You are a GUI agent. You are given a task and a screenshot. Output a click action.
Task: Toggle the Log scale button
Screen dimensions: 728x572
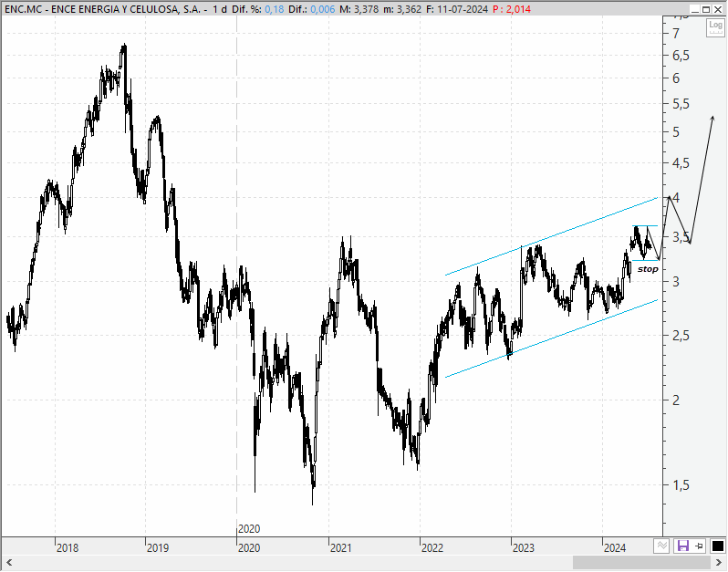(x=715, y=27)
